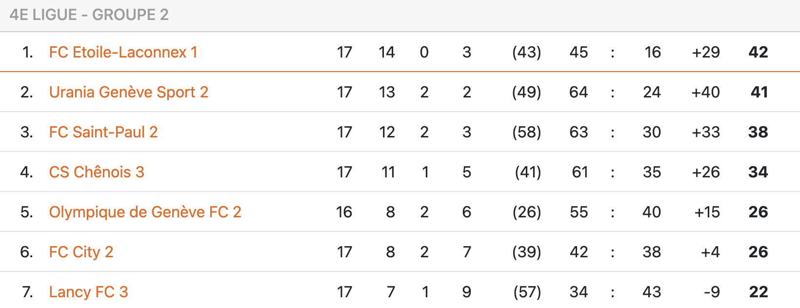800x308 pixels.
Task: Open Olympique de Genève FC 2 link
Action: [x=145, y=212]
